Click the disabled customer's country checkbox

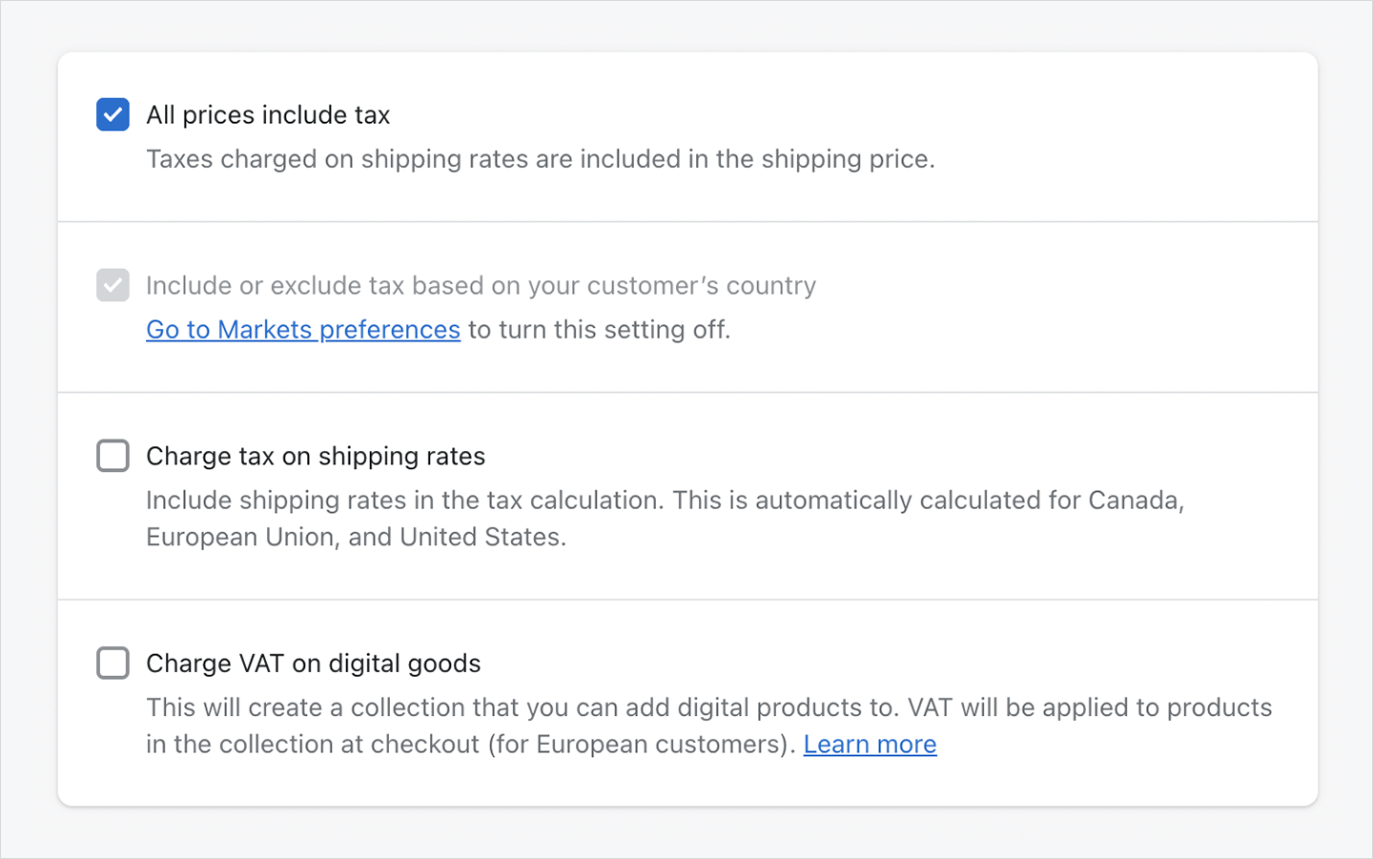pos(113,284)
